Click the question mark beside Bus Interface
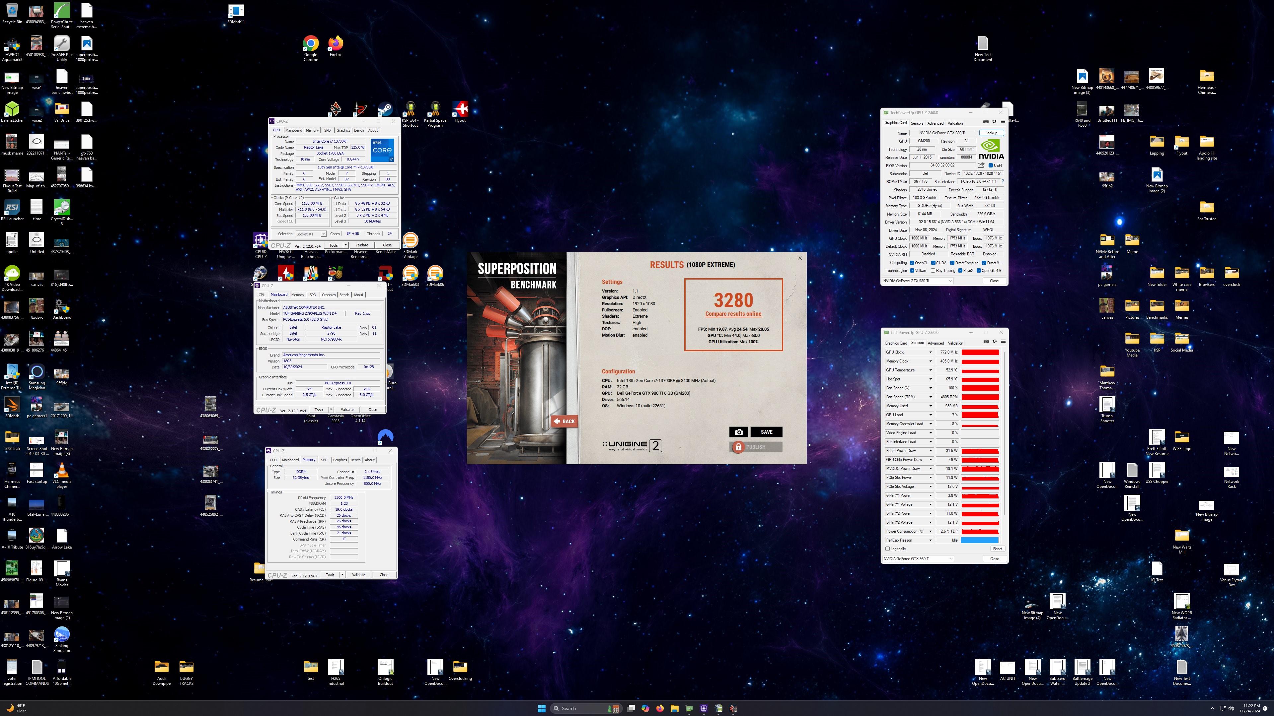The height and width of the screenshot is (716, 1274). 1003,181
